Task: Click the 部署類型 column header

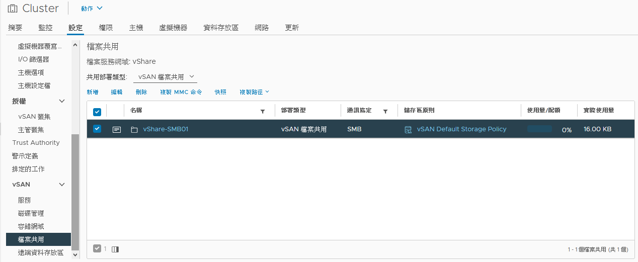Action: click(x=293, y=110)
